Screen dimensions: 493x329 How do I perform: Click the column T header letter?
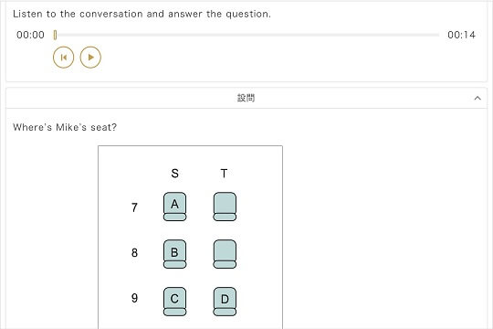point(224,173)
